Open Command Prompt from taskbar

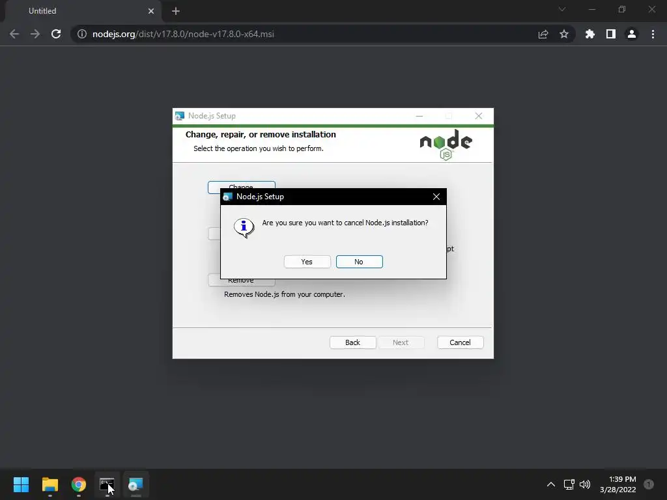(x=107, y=484)
